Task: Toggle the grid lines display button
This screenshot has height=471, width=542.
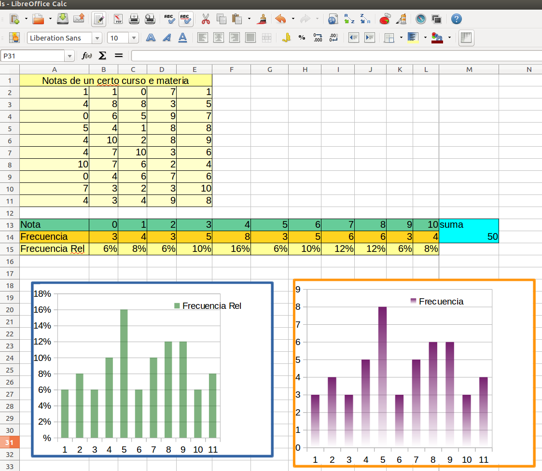Action: pos(465,38)
